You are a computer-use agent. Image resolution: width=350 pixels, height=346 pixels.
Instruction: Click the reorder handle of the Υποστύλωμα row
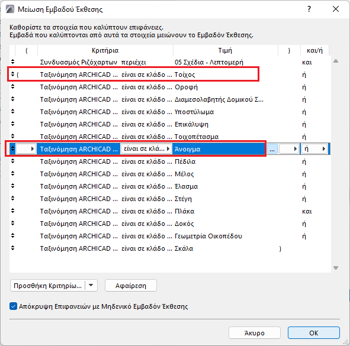coord(12,111)
